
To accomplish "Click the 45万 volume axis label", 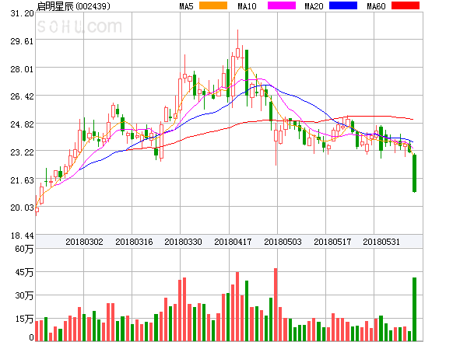I will pyautogui.click(x=24, y=272).
